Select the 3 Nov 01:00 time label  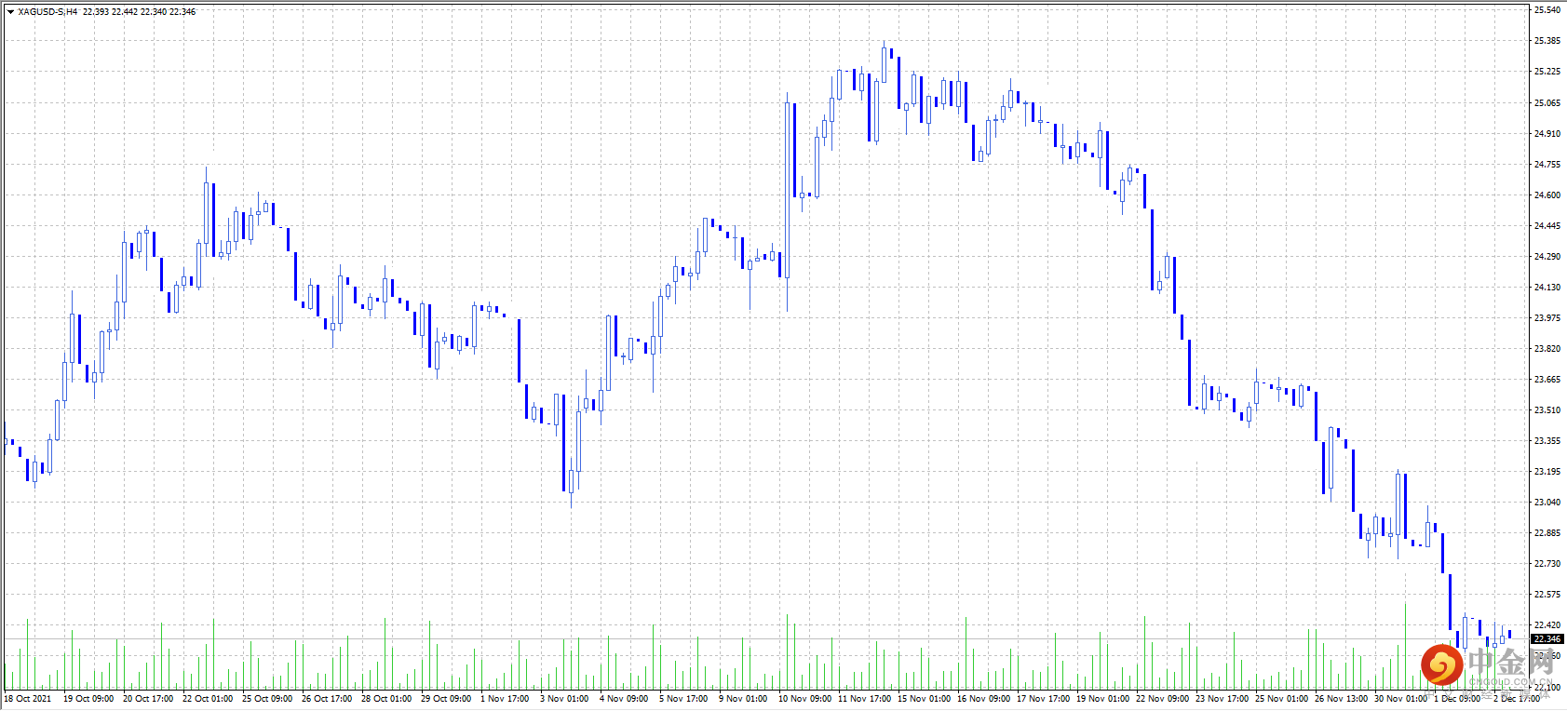564,699
